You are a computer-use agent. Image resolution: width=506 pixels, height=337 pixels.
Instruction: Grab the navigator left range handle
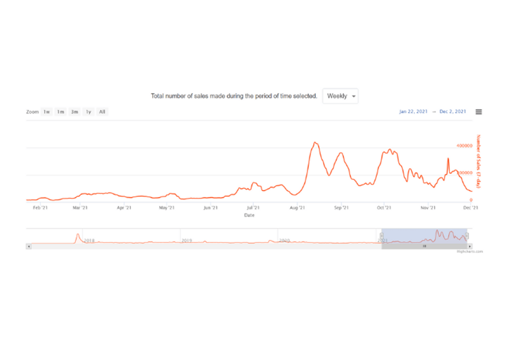tap(382, 236)
